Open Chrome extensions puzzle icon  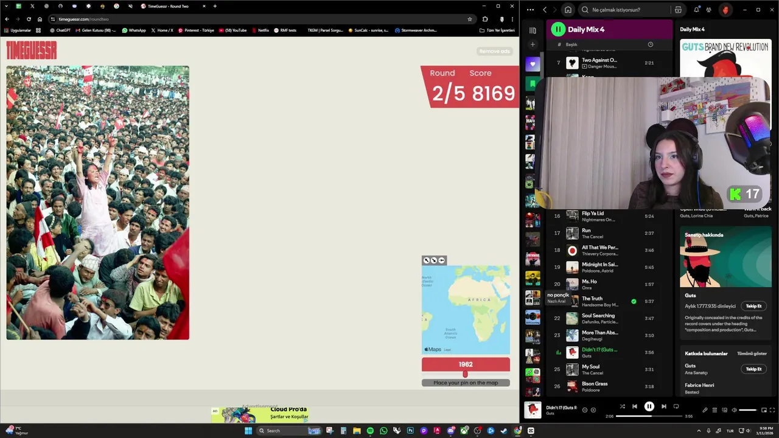[x=485, y=19]
